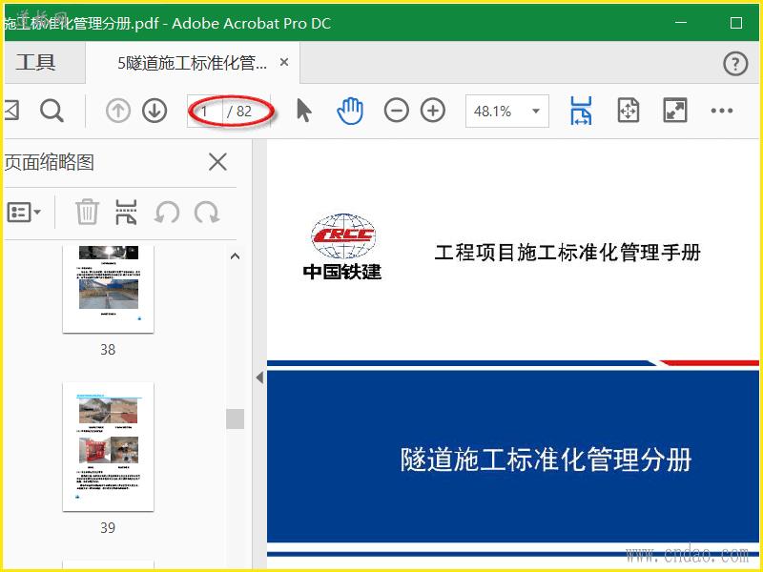Go to next page with down arrow
Screen dimensions: 763x572
pyautogui.click(x=155, y=111)
